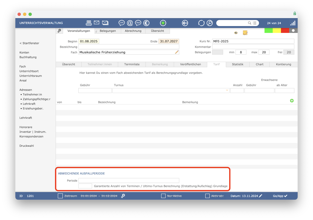
Task: Select the gray status with white dot
Action: 293,30
